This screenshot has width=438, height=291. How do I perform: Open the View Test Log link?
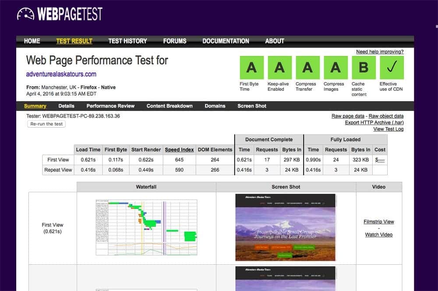point(389,129)
